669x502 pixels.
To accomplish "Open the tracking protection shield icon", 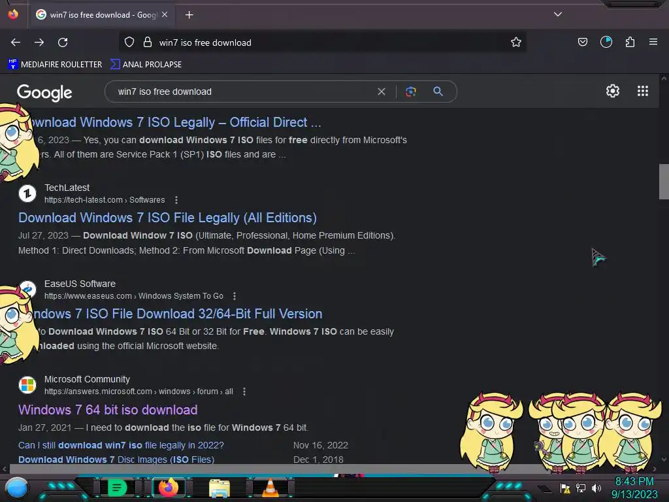I will click(x=129, y=42).
